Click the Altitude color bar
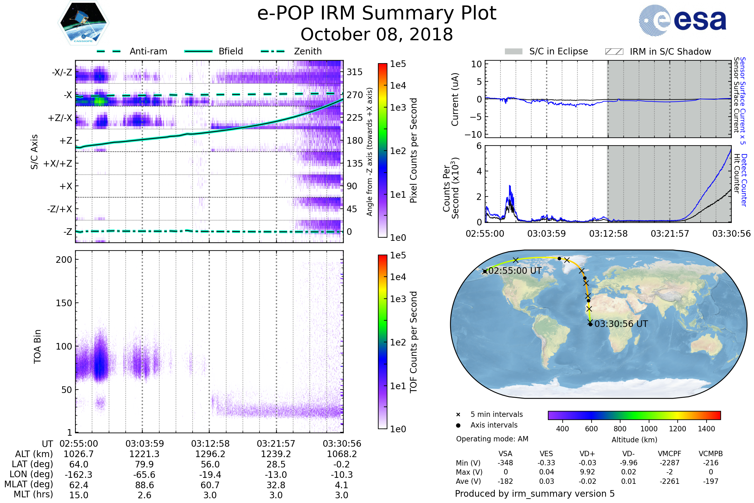The width and height of the screenshot is (754, 503). [634, 415]
